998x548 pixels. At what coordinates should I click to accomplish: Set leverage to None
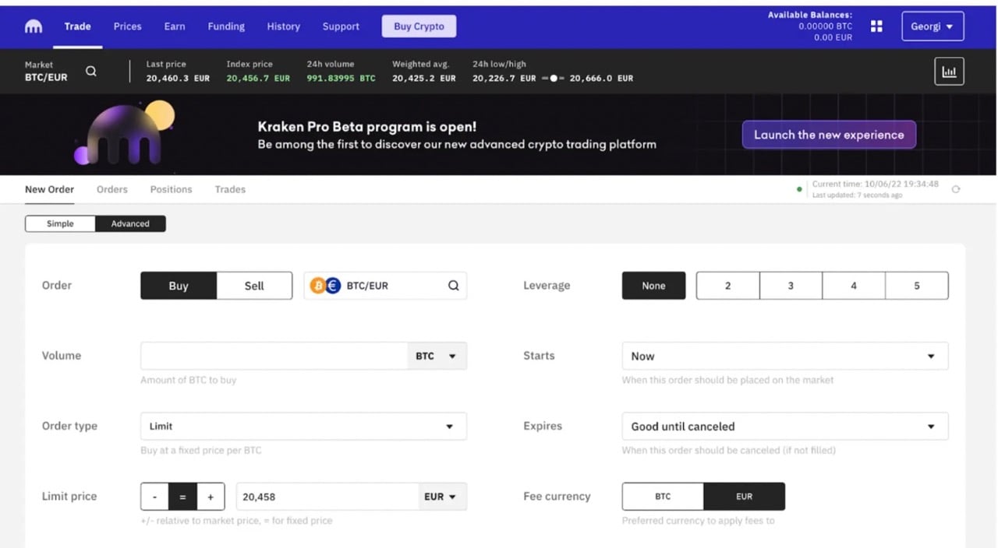coord(653,286)
